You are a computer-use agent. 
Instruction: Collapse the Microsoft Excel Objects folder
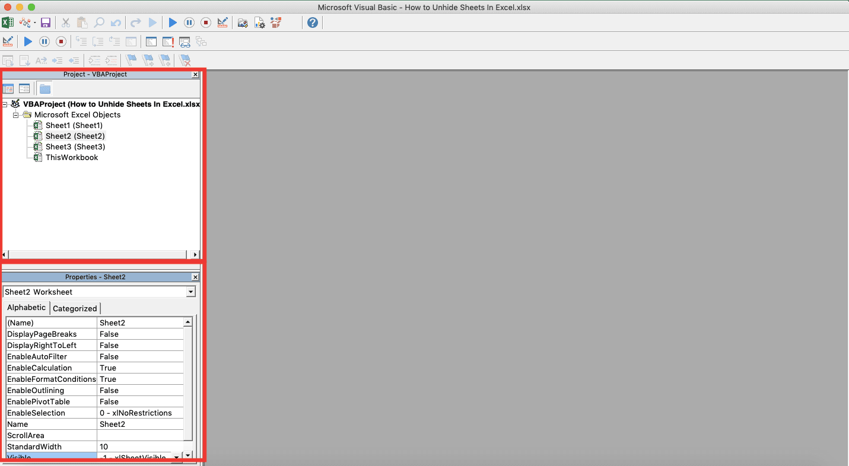tap(16, 114)
